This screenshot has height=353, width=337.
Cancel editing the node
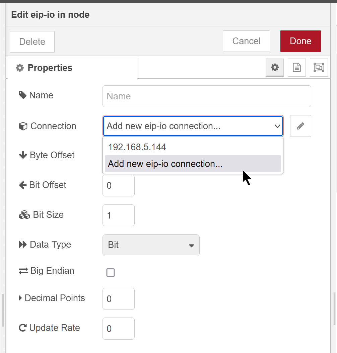tap(246, 41)
